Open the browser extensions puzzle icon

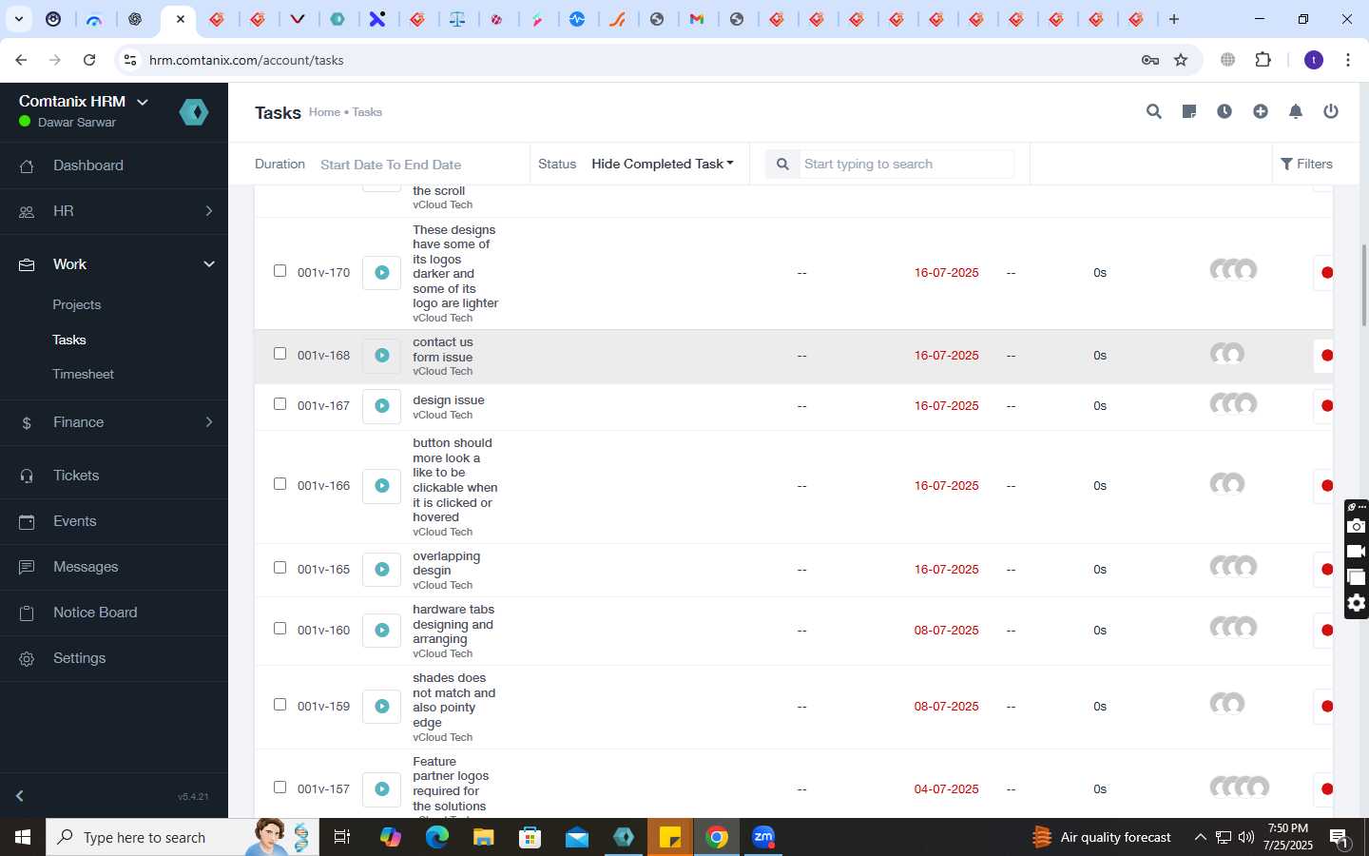point(1263,60)
